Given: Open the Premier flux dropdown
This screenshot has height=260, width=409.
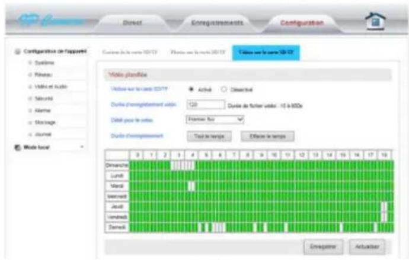Looking at the screenshot, I should 215,119.
